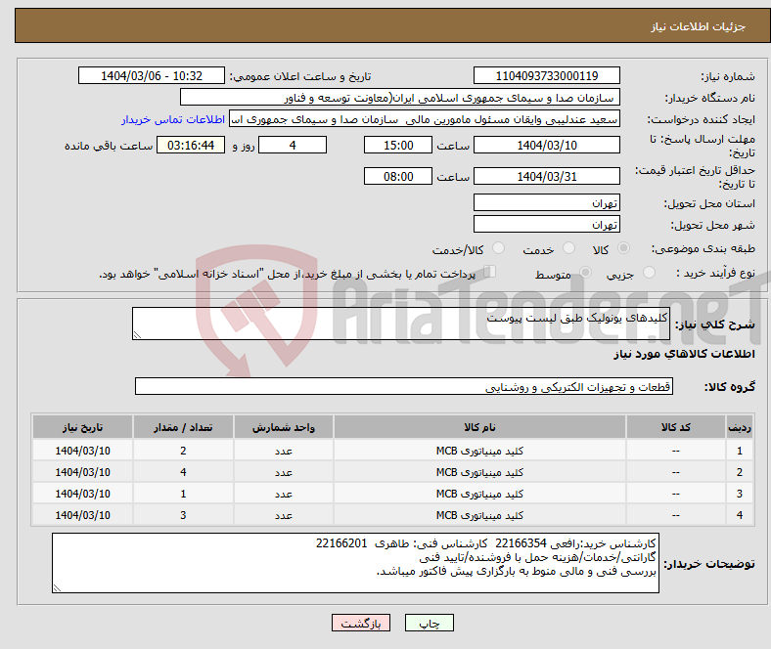Image resolution: width=771 pixels, height=649 pixels.
Task: Click the date 1404/03/10 in row 1
Action: tap(82, 451)
